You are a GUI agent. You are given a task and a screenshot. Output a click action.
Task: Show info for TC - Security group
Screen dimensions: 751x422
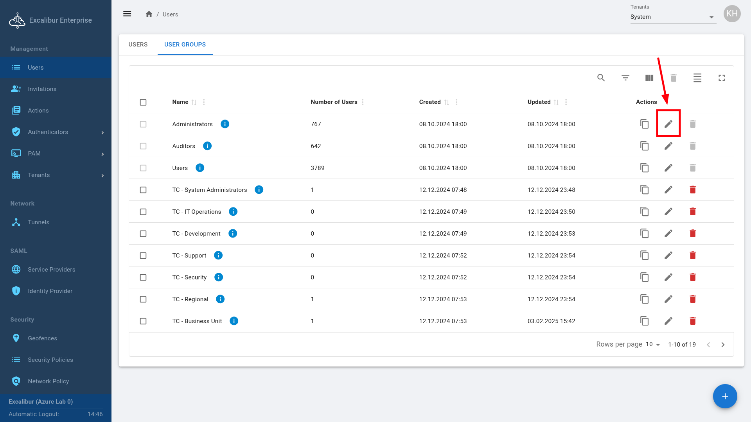point(218,277)
